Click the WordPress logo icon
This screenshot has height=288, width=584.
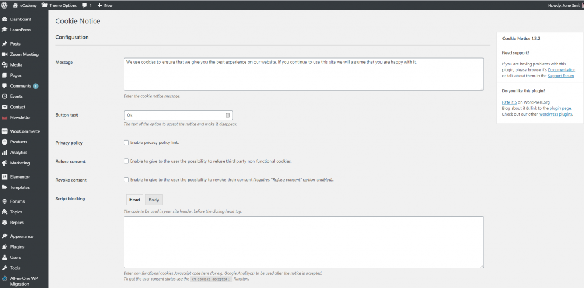tap(5, 5)
